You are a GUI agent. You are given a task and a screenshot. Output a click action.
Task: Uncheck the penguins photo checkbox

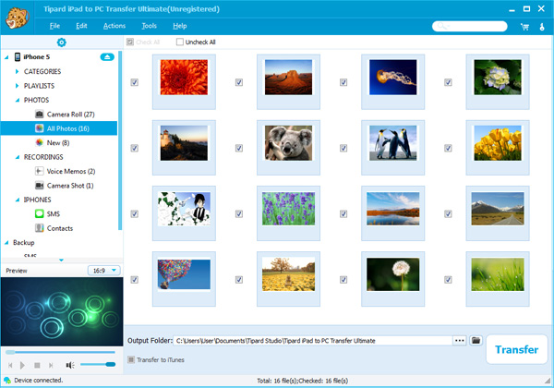click(343, 148)
